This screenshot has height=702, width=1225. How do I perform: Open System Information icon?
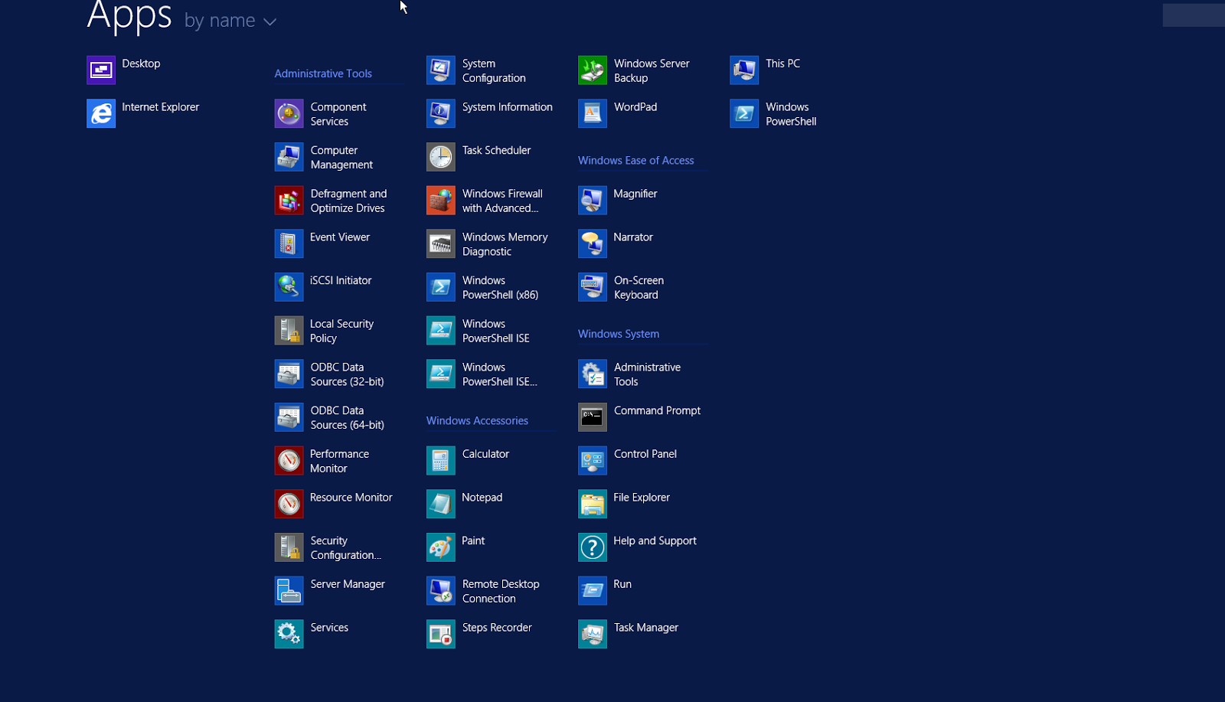[441, 114]
